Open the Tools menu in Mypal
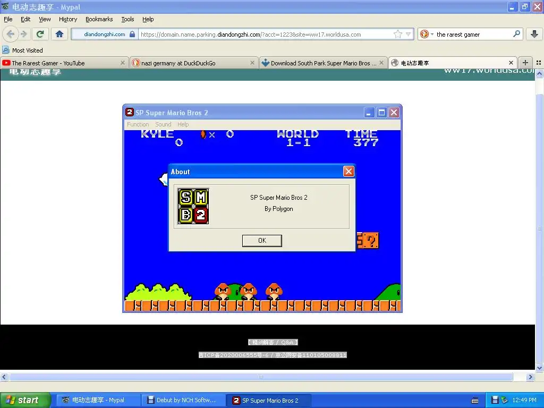The height and width of the screenshot is (408, 544). coord(127,20)
